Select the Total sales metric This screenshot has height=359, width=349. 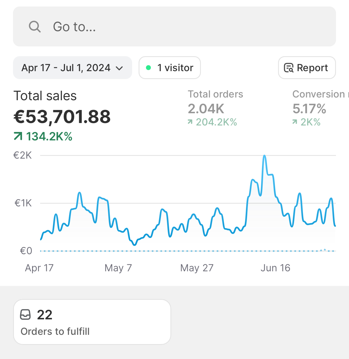point(45,96)
